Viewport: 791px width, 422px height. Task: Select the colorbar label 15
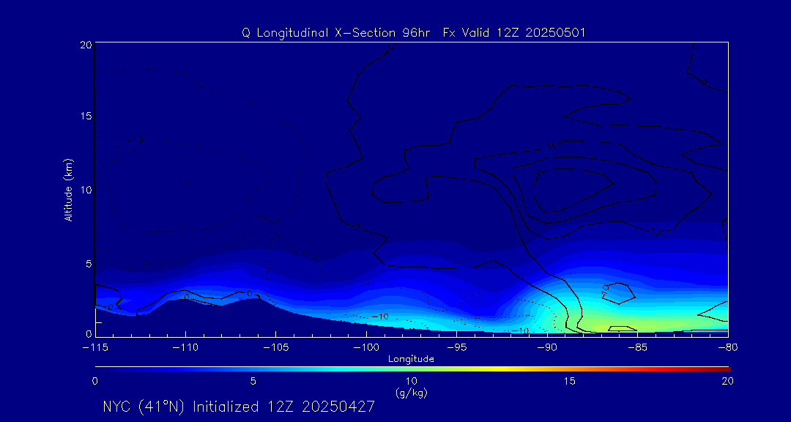(570, 382)
